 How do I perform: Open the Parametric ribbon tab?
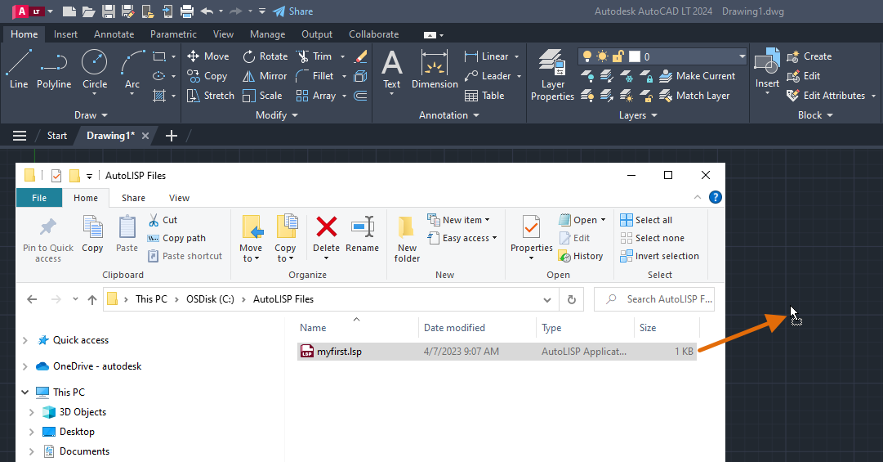click(173, 34)
